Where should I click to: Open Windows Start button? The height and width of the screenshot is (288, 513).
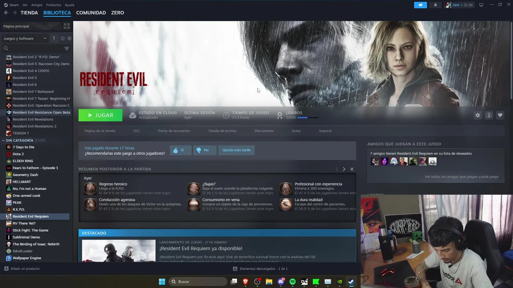pos(162,282)
